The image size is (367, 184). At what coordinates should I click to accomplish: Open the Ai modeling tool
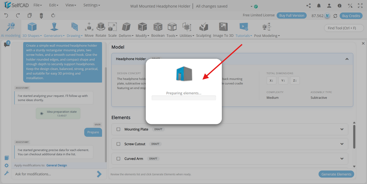click(x=10, y=29)
